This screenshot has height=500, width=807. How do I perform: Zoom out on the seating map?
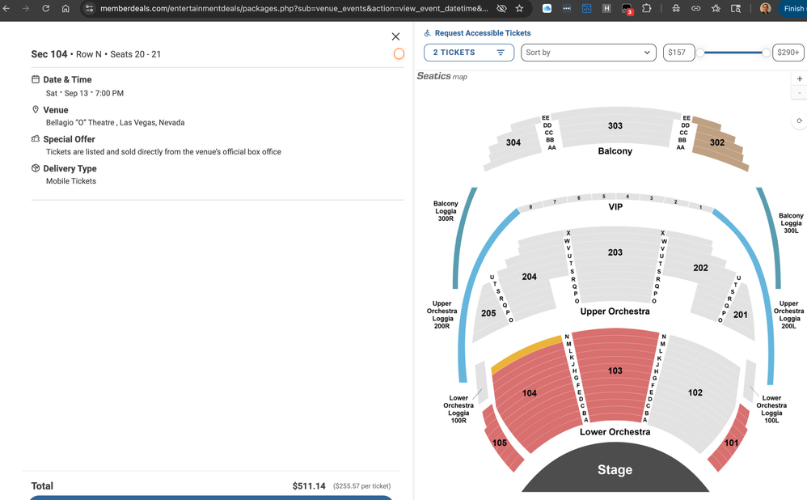click(x=799, y=94)
